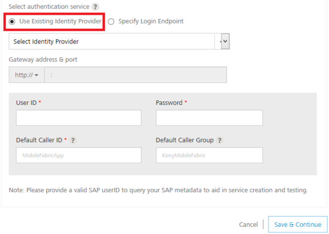Open the Select Identity Provider combo box
Viewport: 329px width, 234px height.
114,41
